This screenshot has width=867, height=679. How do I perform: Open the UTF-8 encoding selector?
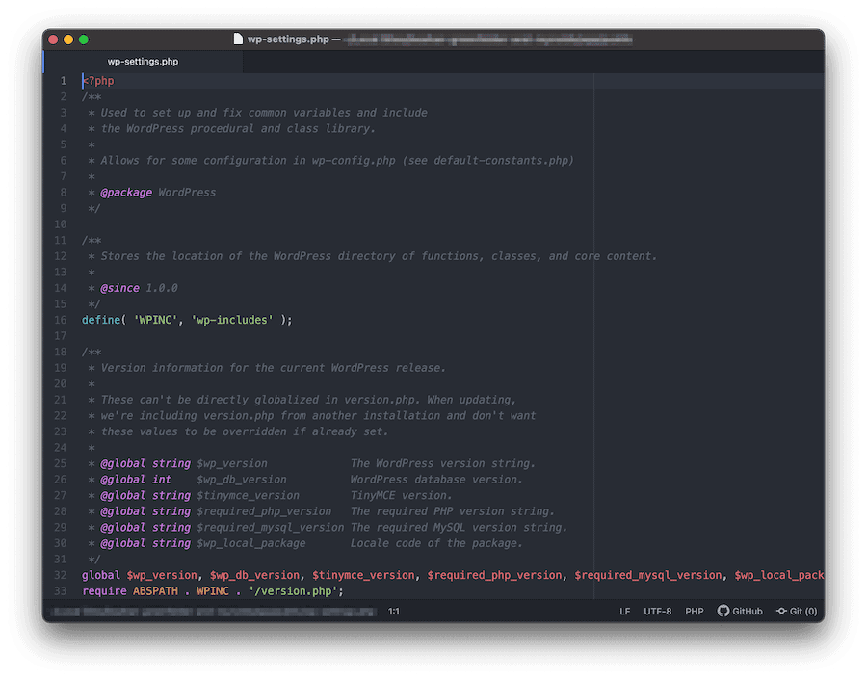click(x=658, y=611)
